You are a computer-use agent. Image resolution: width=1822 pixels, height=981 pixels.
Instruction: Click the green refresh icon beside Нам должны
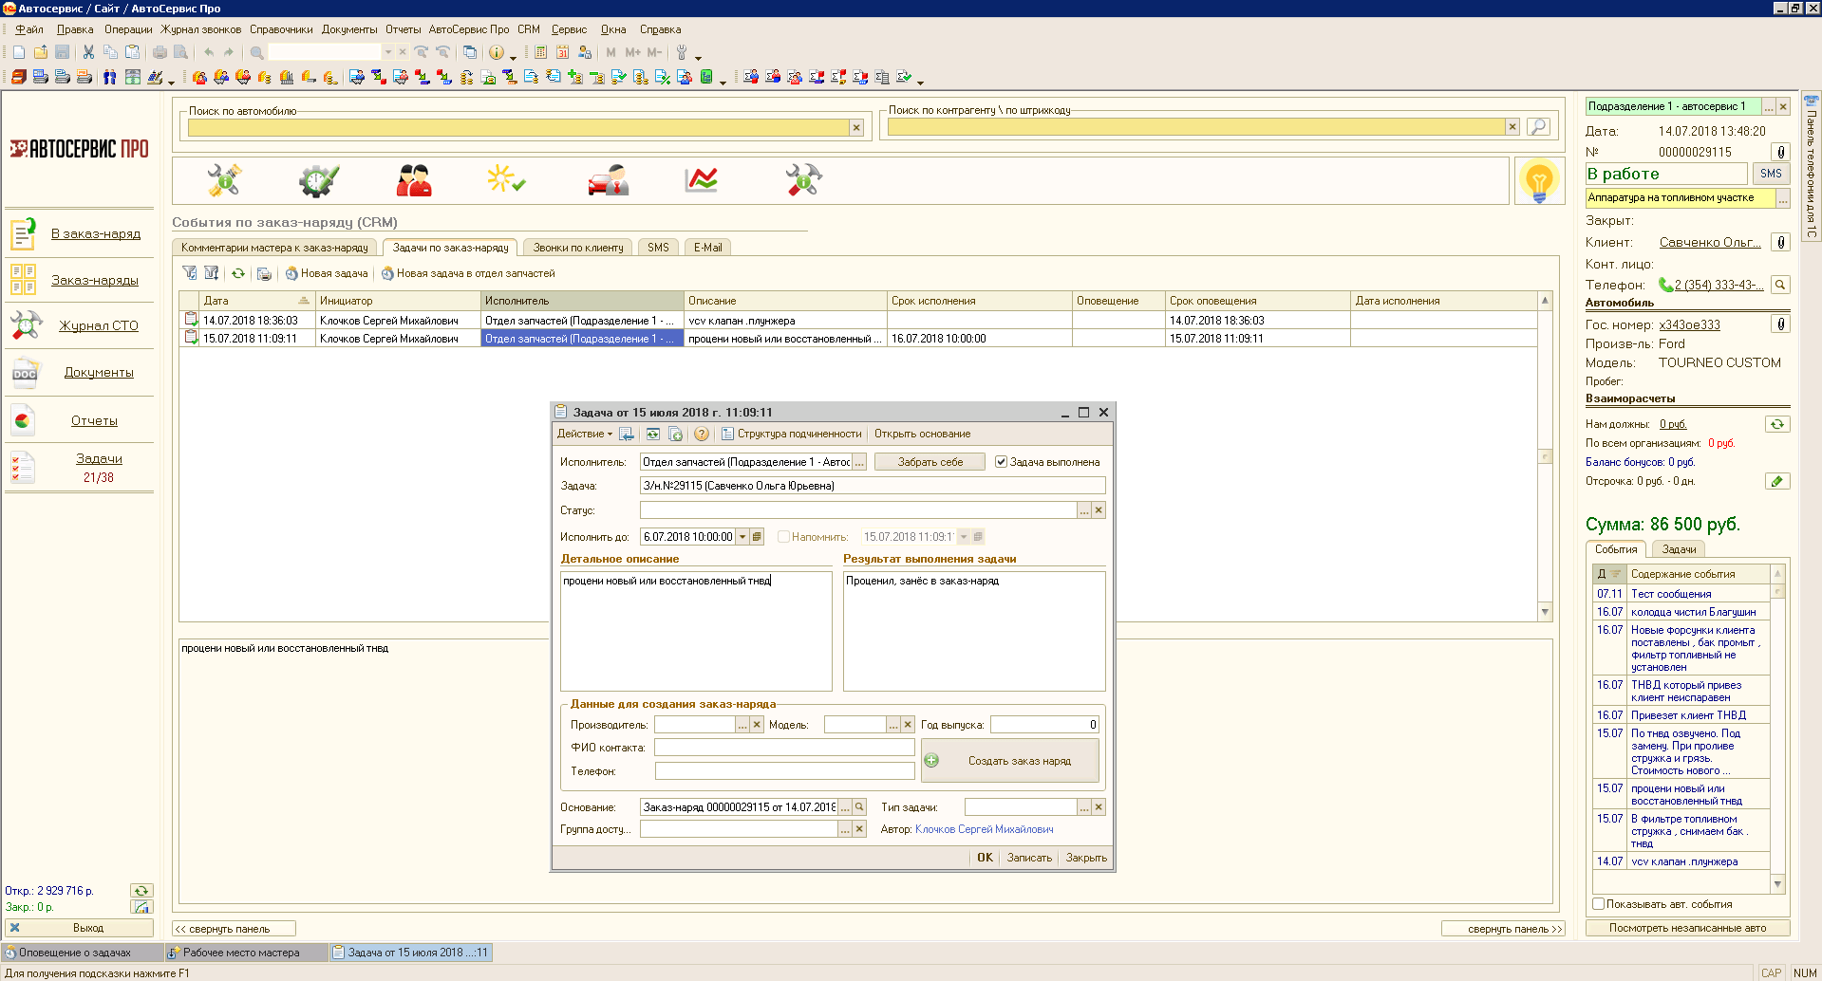tap(1776, 424)
